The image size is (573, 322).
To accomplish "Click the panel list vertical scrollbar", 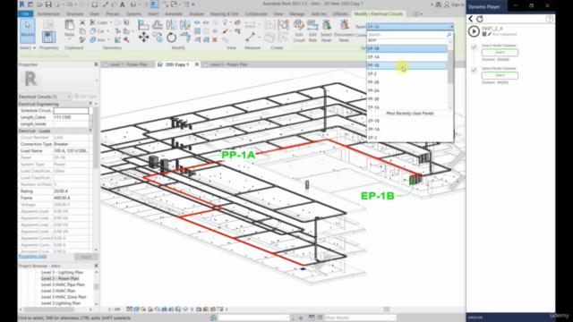I will (x=450, y=68).
